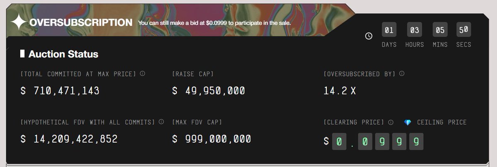The height and width of the screenshot is (167, 497).
Task: Click the Secs countdown box
Action: [463, 30]
